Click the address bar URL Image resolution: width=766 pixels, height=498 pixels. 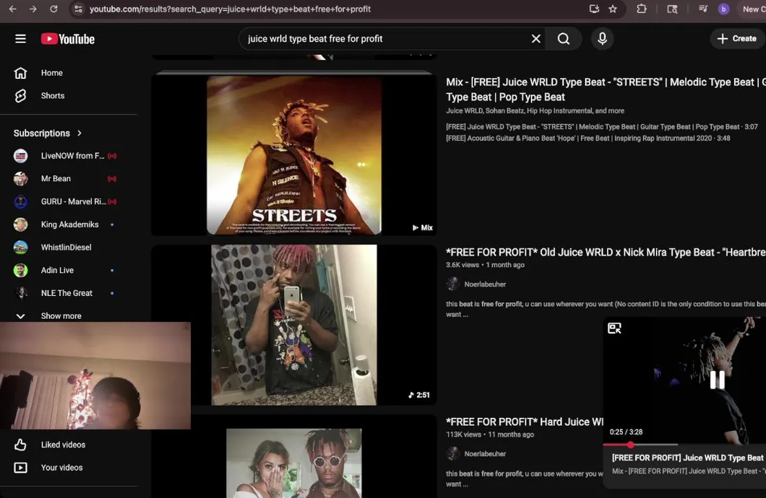click(x=230, y=9)
